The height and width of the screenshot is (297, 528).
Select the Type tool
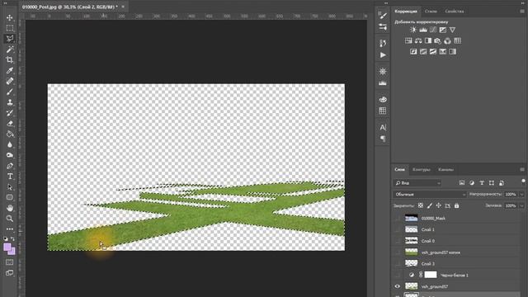[x=9, y=177]
